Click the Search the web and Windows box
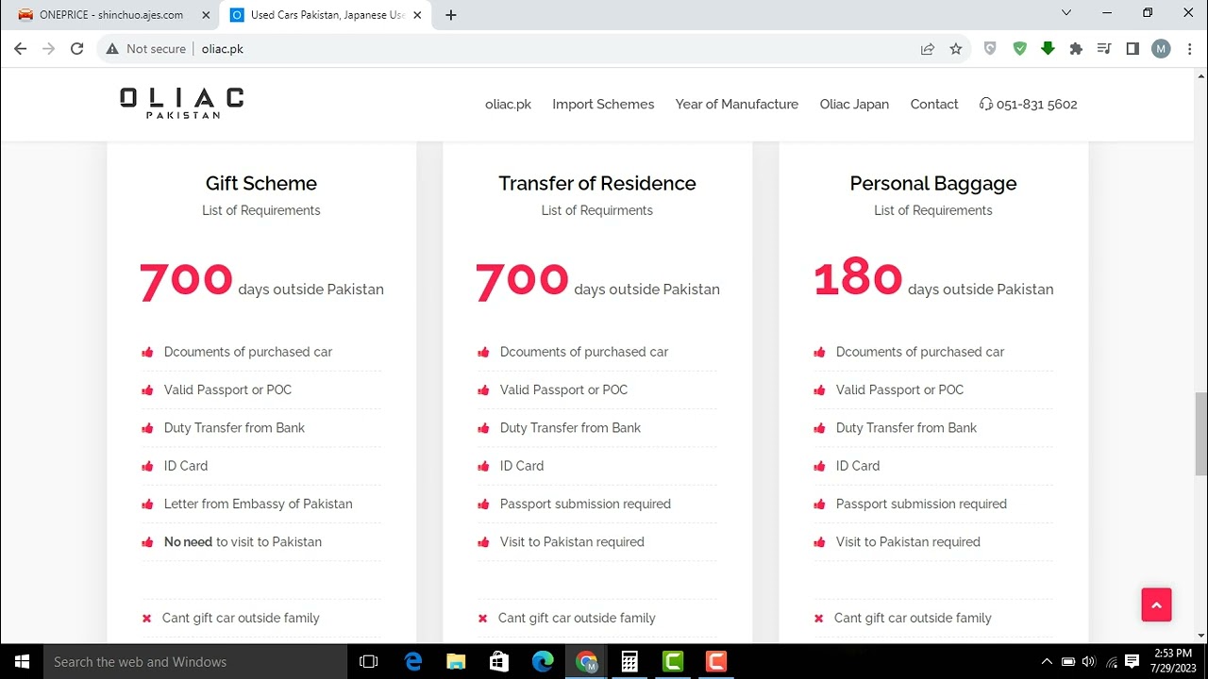The image size is (1208, 679). pos(195,662)
